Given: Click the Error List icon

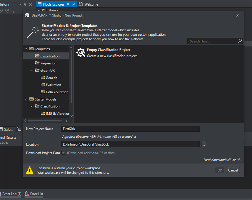Looking at the screenshot, I should tap(27, 194).
